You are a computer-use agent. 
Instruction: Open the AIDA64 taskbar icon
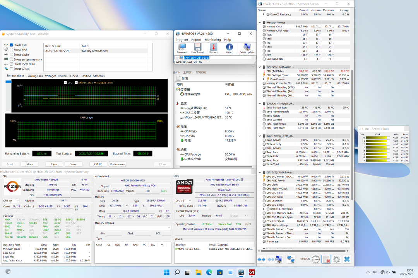pos(252,273)
